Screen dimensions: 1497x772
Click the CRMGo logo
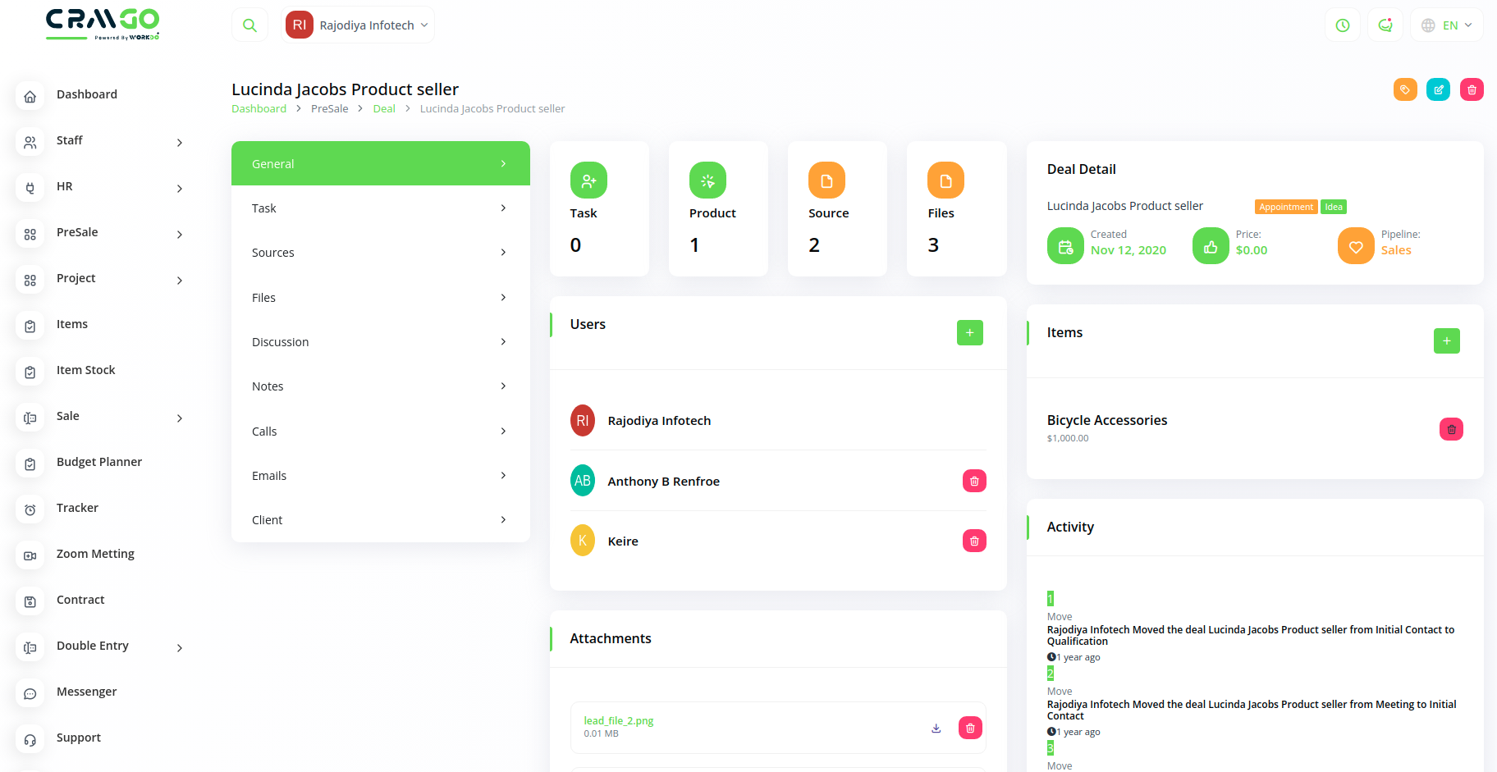(103, 24)
